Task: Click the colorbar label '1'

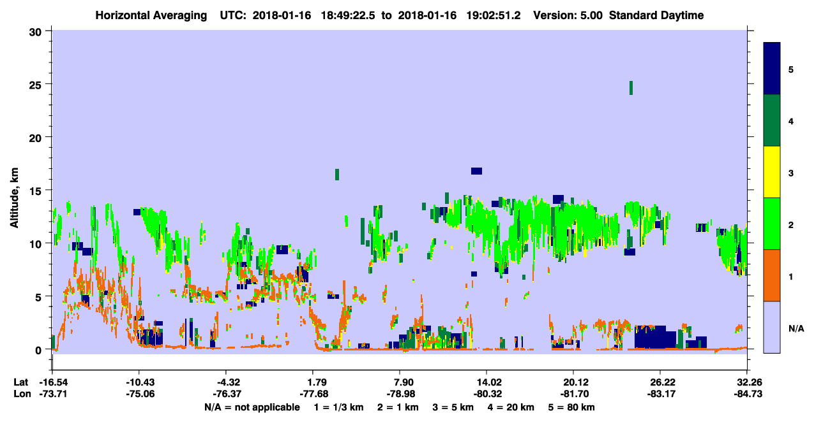Action: pos(790,275)
